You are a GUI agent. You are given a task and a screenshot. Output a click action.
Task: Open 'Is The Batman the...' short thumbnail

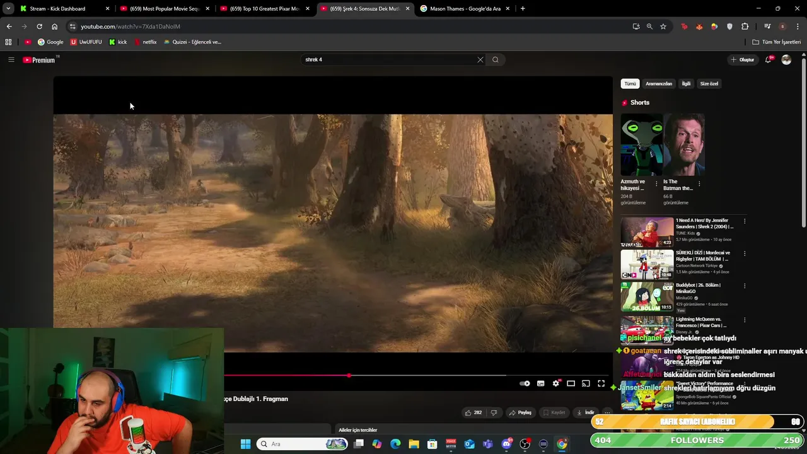coord(683,144)
